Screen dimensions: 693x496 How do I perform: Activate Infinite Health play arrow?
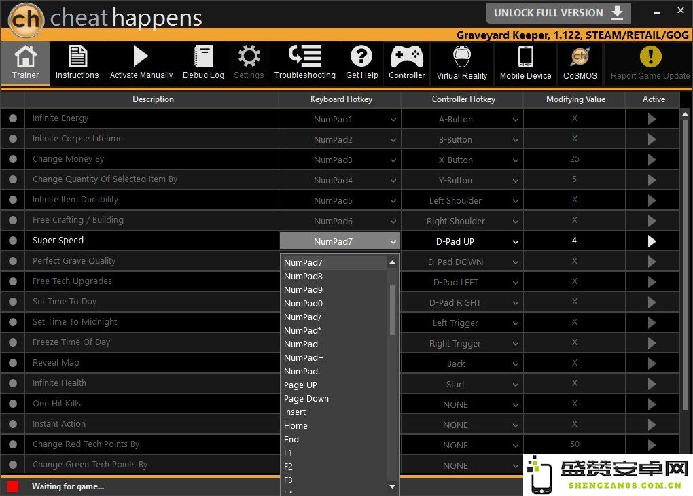[x=652, y=384]
